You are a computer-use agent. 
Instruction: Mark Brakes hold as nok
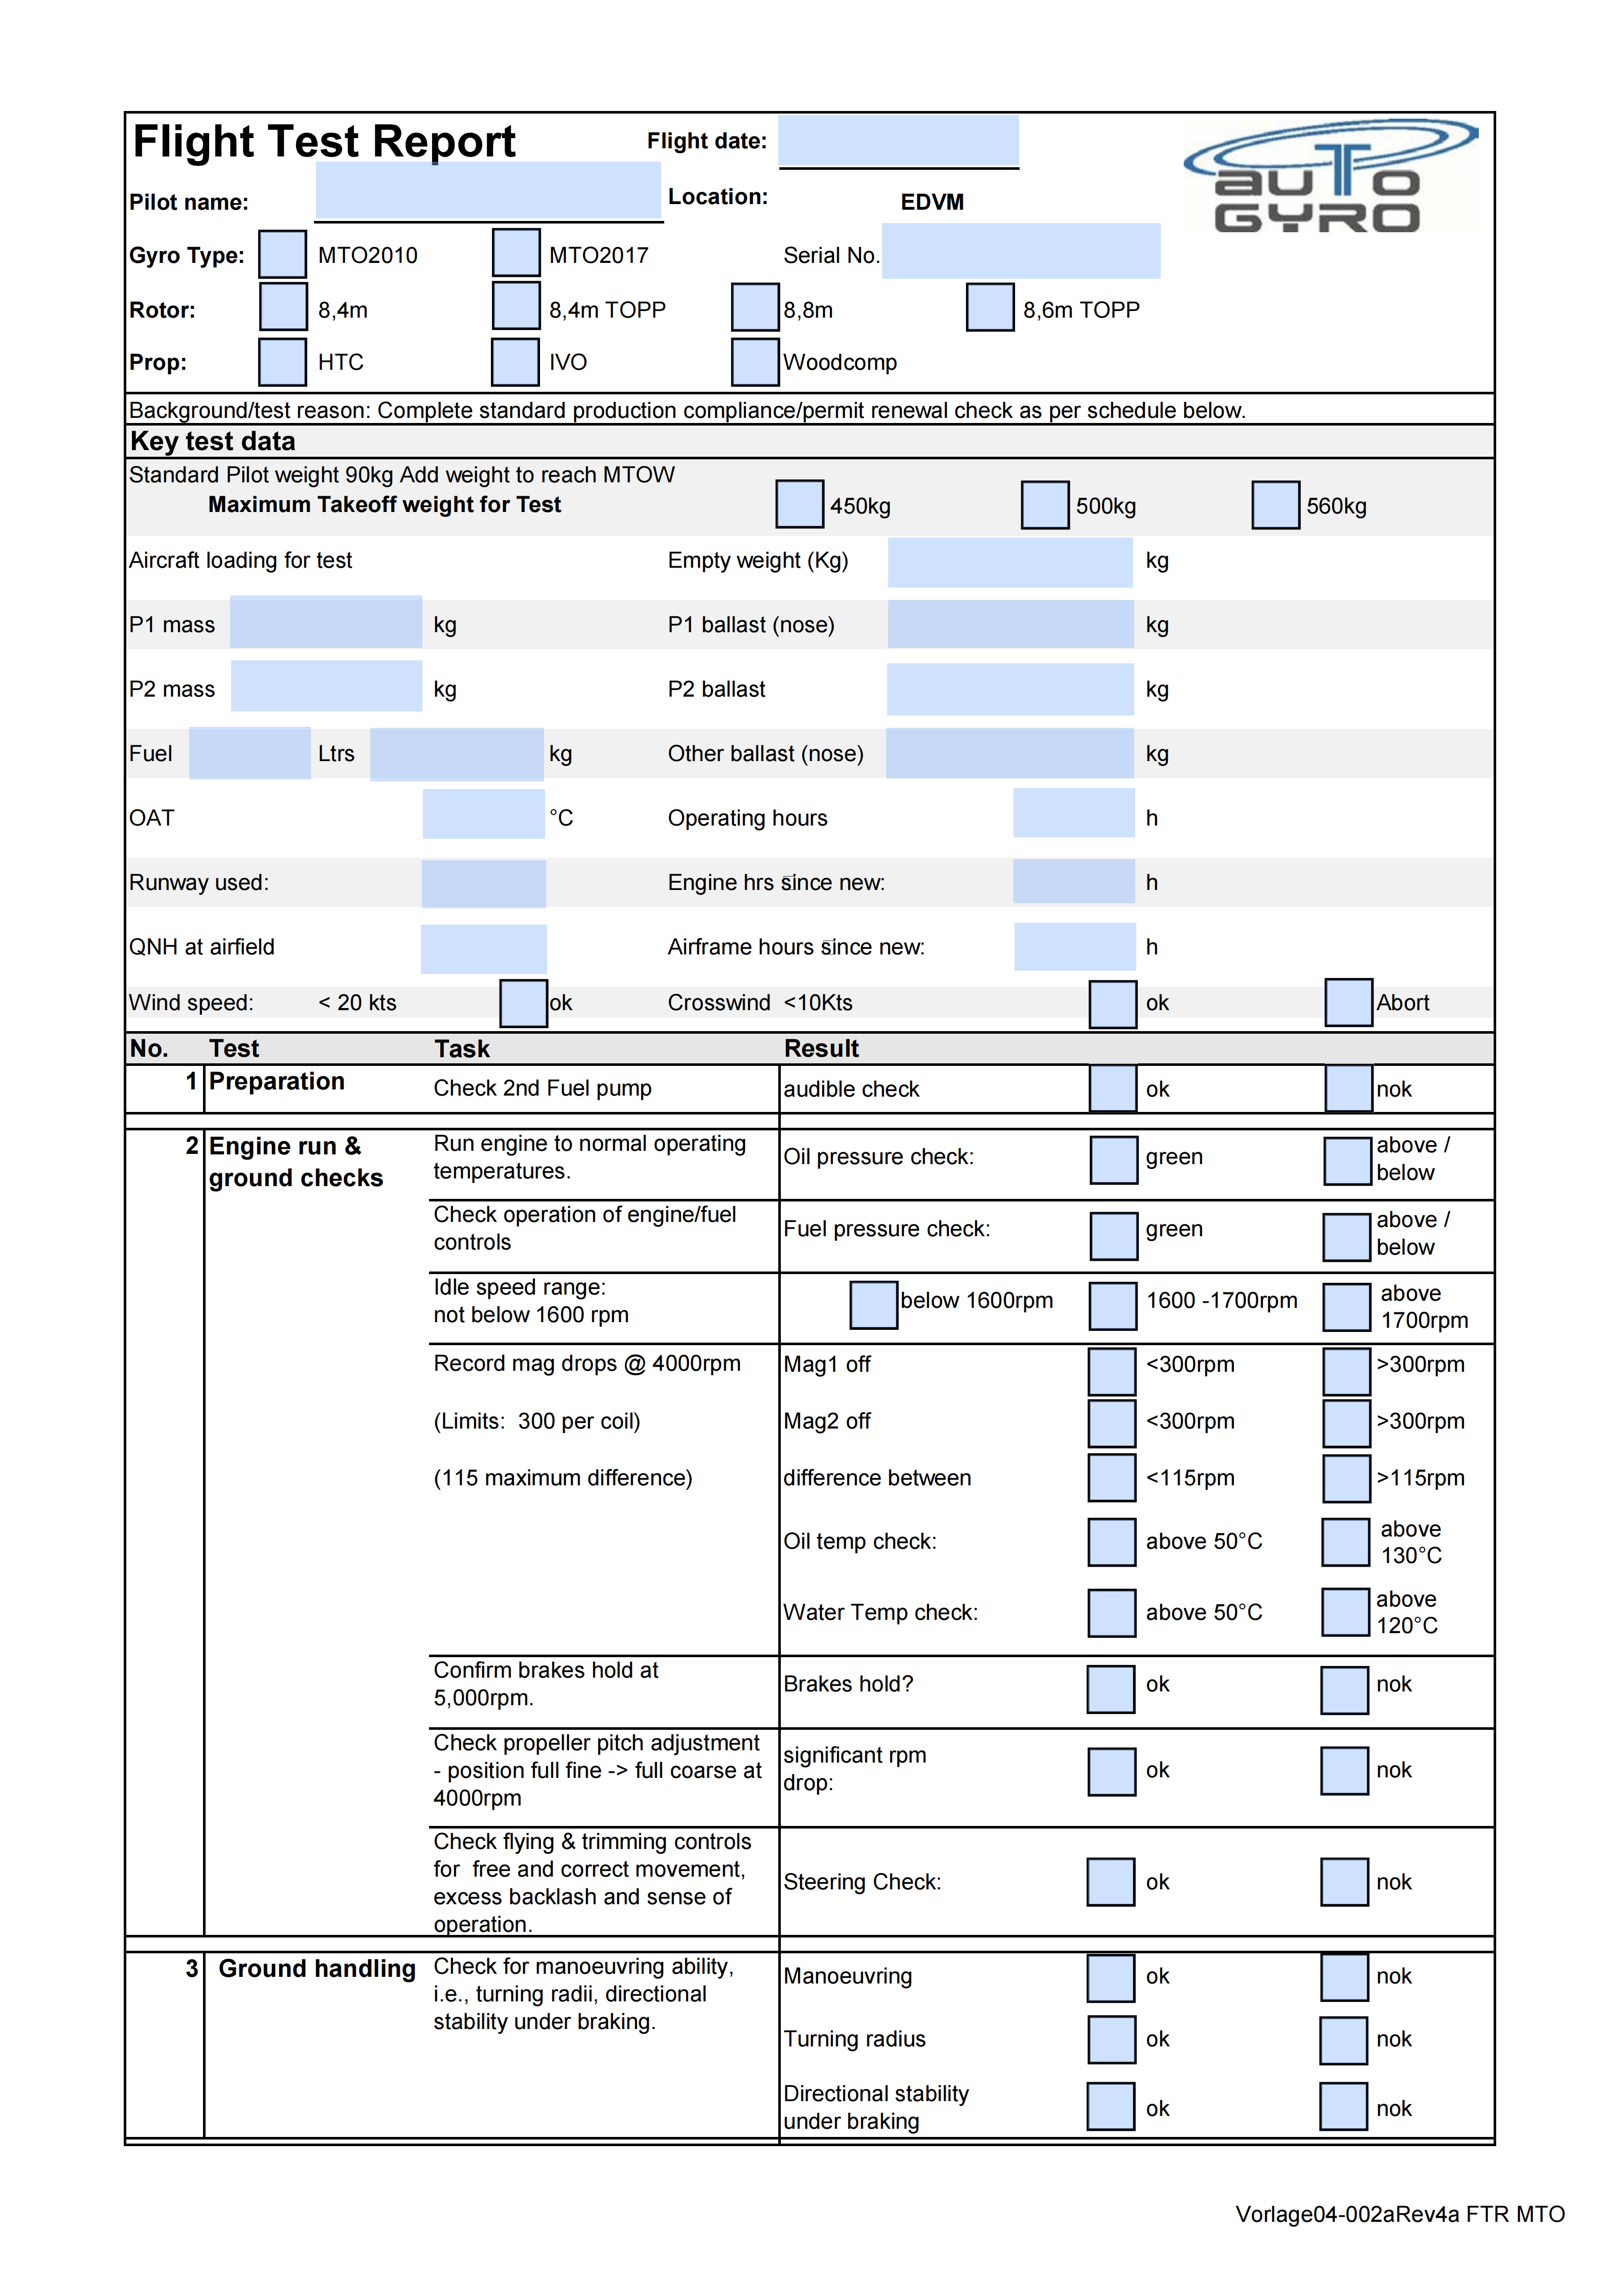tap(1345, 1690)
